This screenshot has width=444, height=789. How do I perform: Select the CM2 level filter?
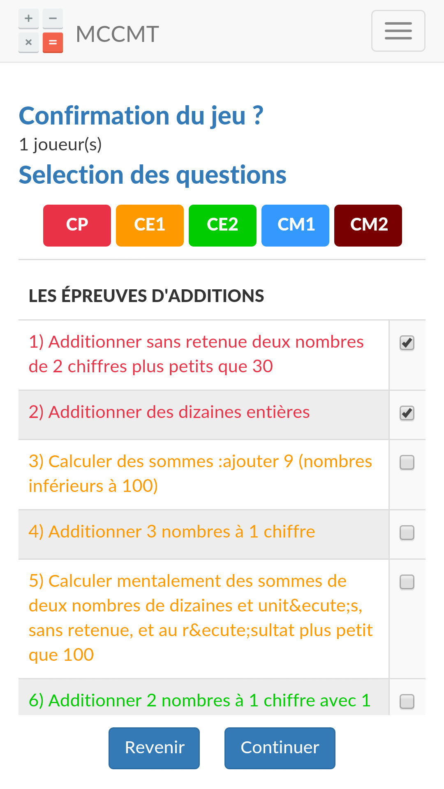click(x=368, y=226)
